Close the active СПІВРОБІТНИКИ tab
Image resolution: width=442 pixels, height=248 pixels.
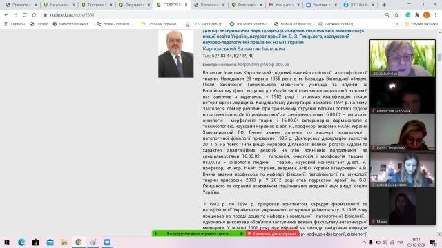point(186,5)
